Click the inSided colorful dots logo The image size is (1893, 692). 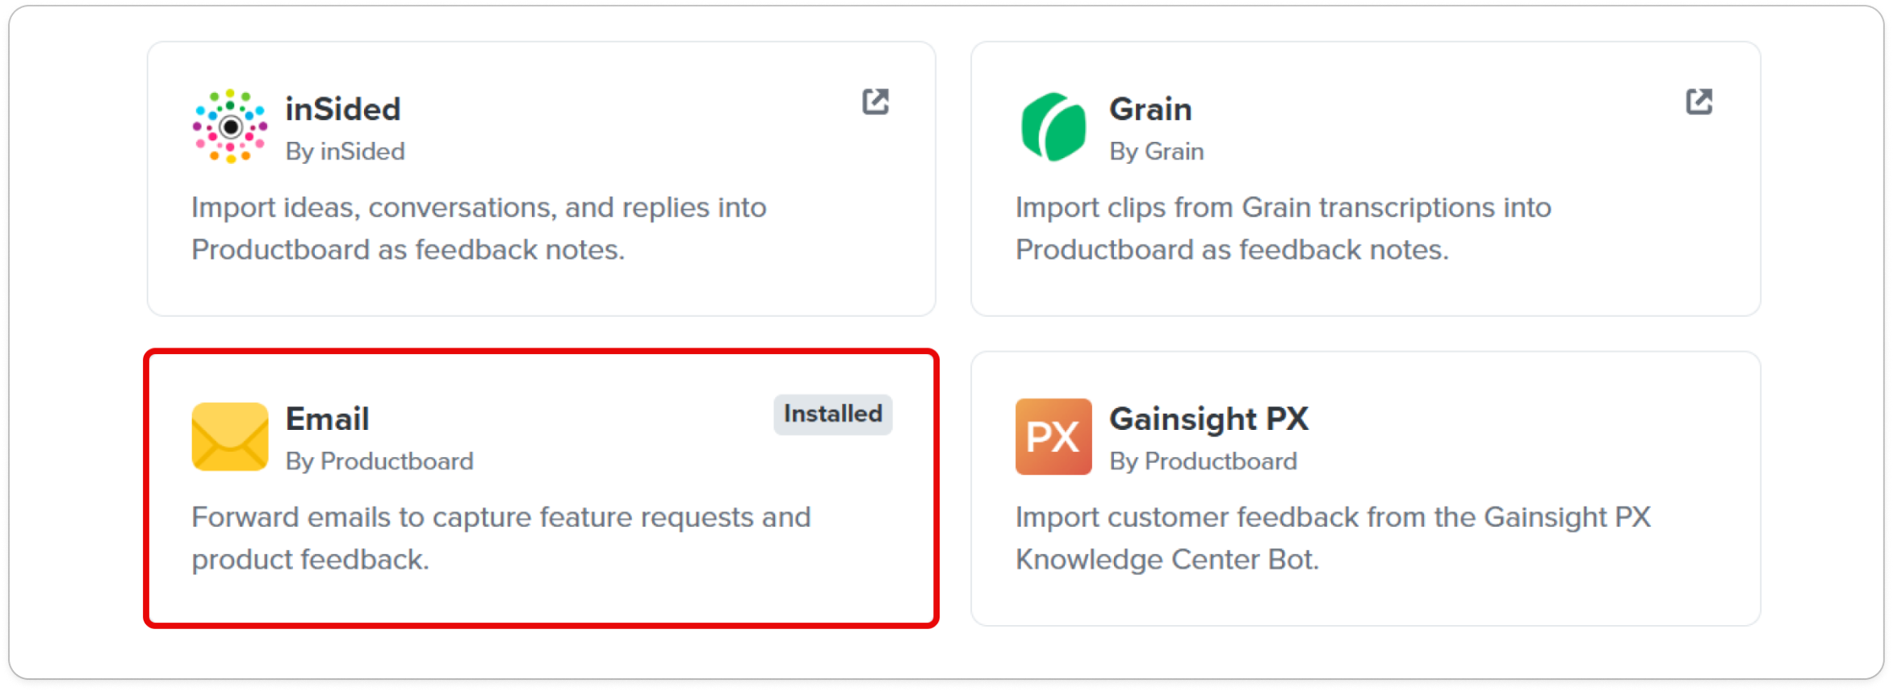230,127
